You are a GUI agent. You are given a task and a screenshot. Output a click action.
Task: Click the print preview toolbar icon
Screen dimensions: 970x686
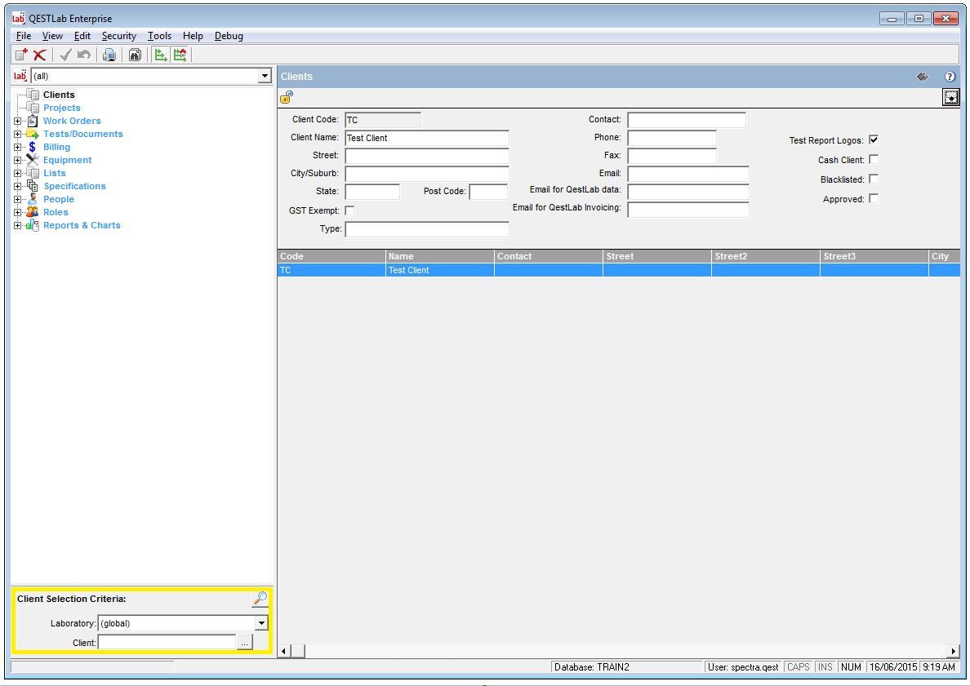point(109,55)
